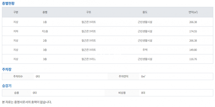Viewport: 215px width, 107px height.
Task: Select the 주택 usage cell
Action: pyautogui.click(x=145, y=50)
